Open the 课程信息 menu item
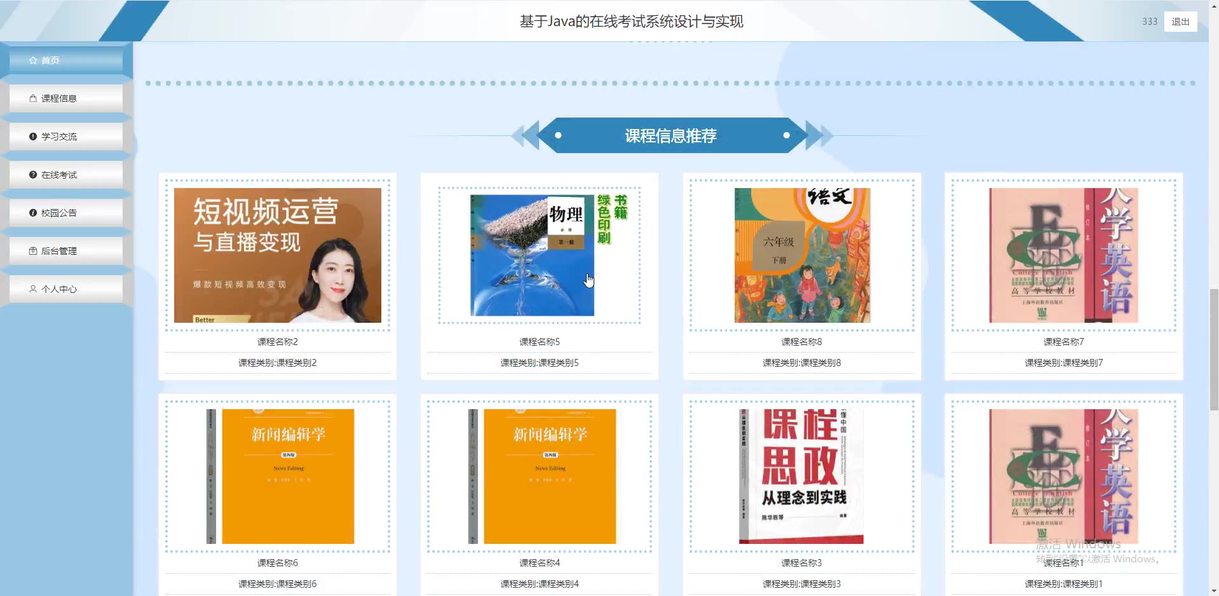The width and height of the screenshot is (1219, 596). (66, 98)
